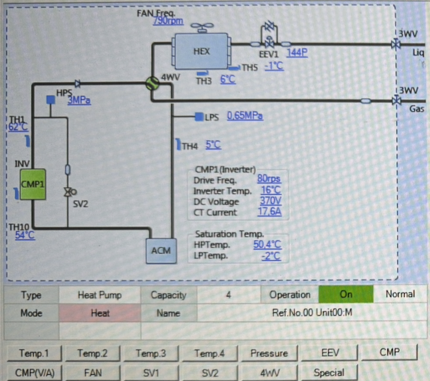Click the 3WV valve on Gas line
Image resolution: width=430 pixels, height=381 pixels.
396,101
